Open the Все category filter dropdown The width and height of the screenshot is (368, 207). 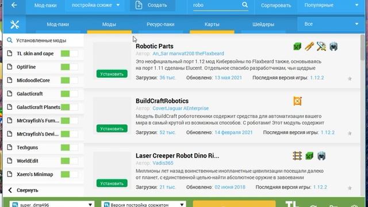click(331, 24)
